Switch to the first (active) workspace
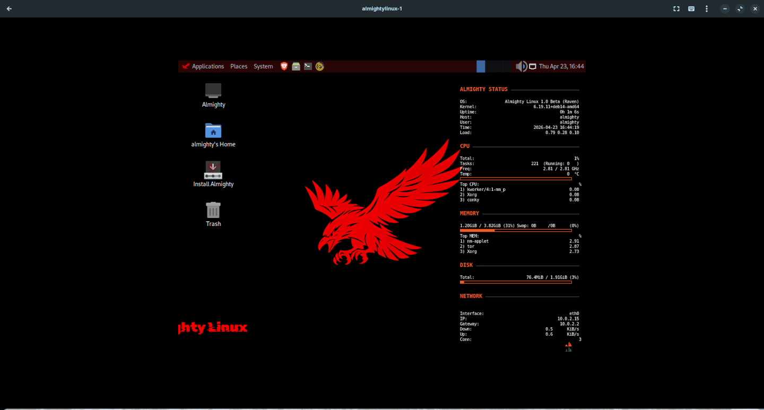Viewport: 764px width, 410px height. point(481,66)
